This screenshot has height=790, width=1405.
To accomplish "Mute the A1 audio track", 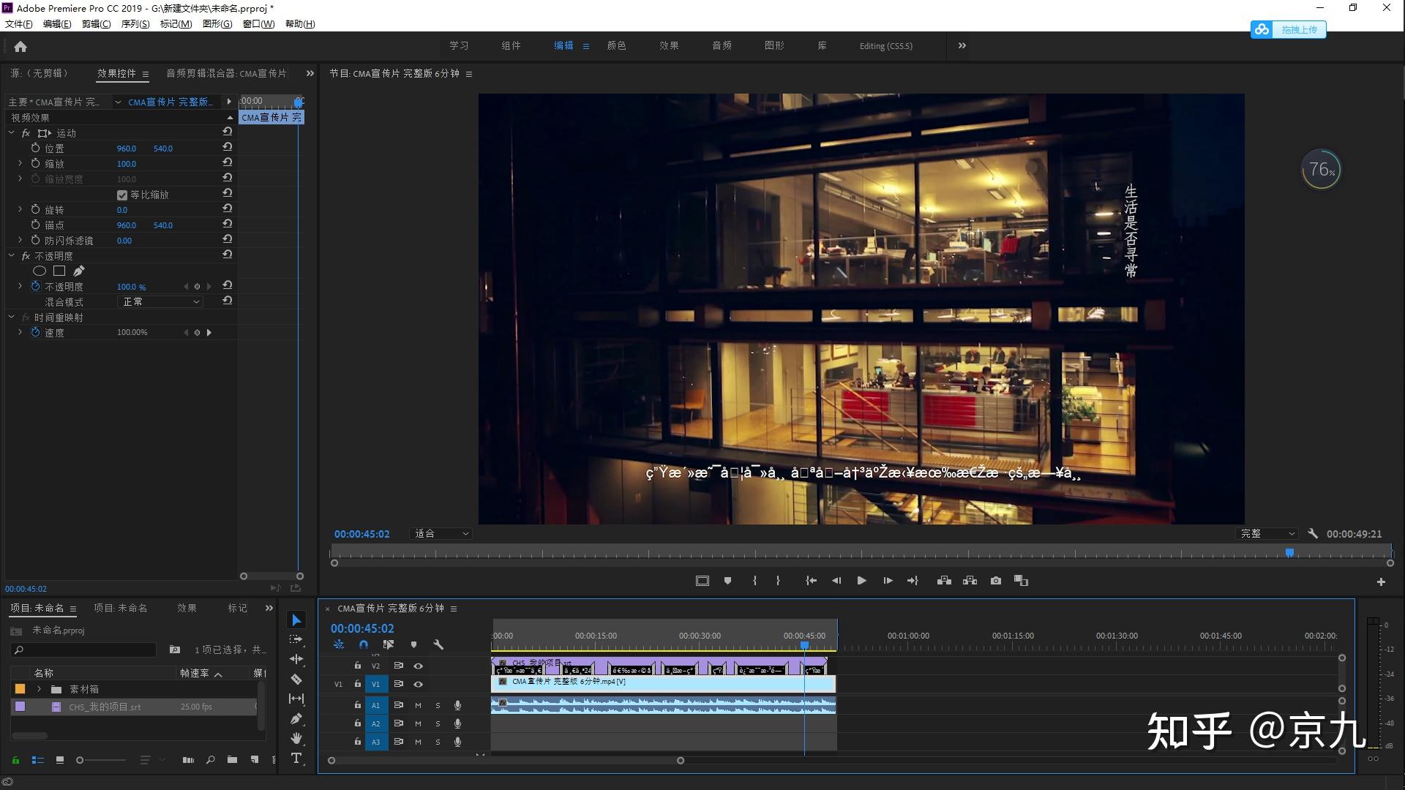I will pos(418,705).
